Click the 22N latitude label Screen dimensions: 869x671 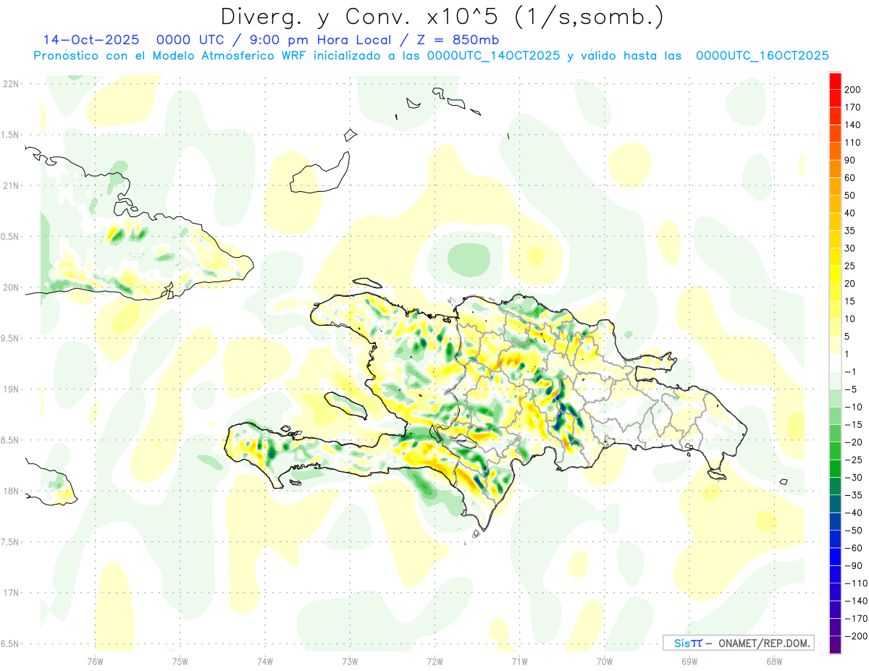11,84
